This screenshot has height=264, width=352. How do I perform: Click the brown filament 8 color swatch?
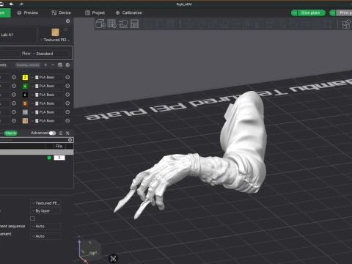tap(25, 103)
